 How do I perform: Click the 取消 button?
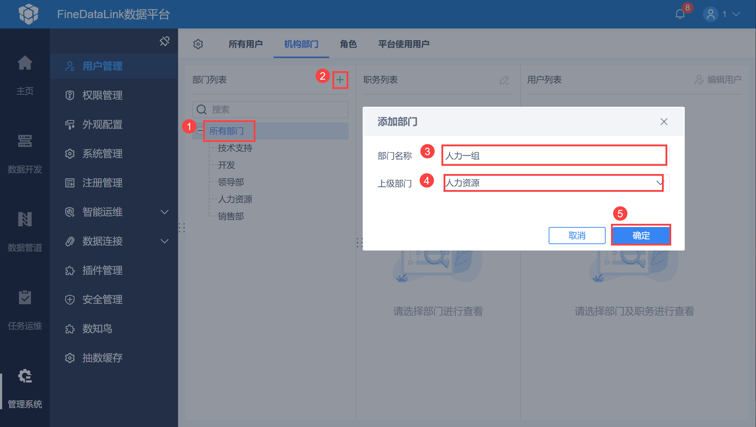(x=576, y=235)
